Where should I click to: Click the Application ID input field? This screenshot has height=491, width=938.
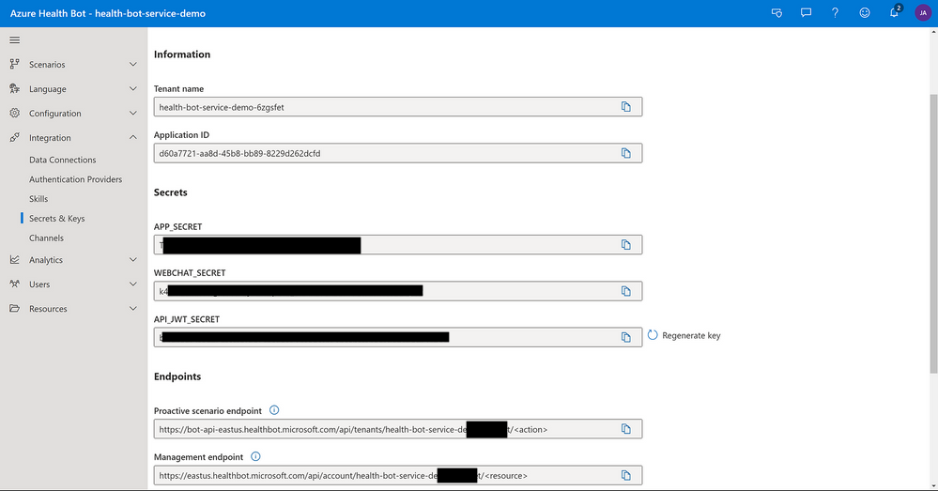(398, 153)
